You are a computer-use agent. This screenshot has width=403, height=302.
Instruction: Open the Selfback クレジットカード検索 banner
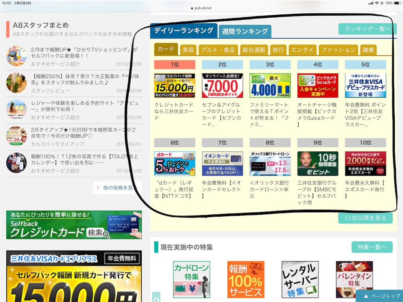coord(74,225)
